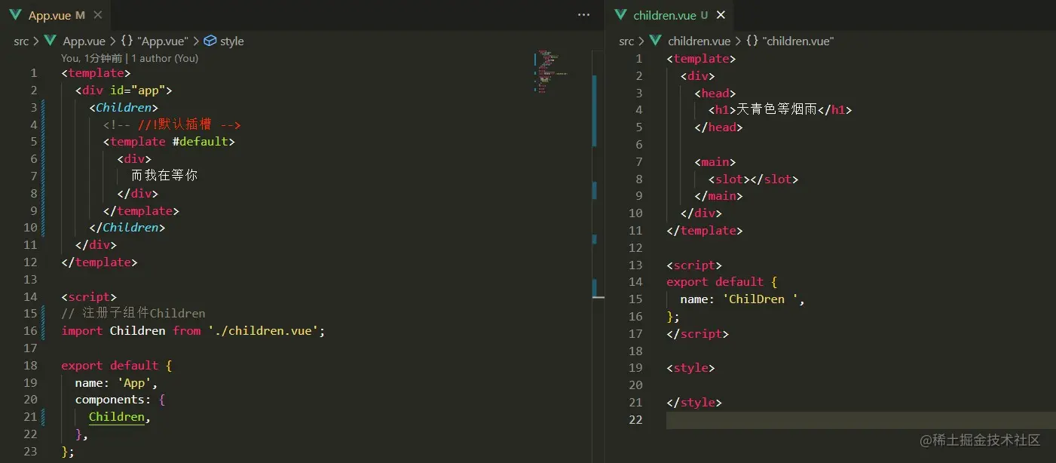Select 'src' in children.vue breadcrumb
Viewport: 1056px width, 463px height.
click(x=626, y=41)
